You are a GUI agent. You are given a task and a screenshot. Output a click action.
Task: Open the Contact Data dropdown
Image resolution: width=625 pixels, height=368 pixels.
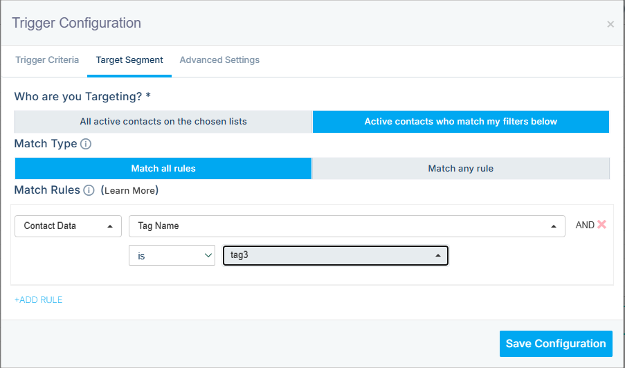point(68,226)
